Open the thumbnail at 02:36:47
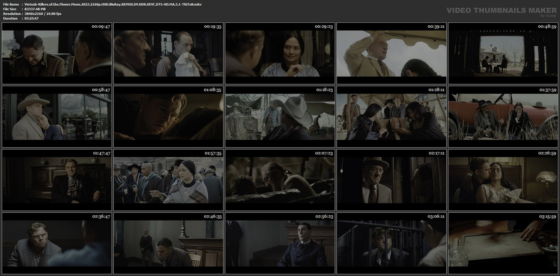Image resolution: width=560 pixels, height=276 pixels. coord(56,243)
